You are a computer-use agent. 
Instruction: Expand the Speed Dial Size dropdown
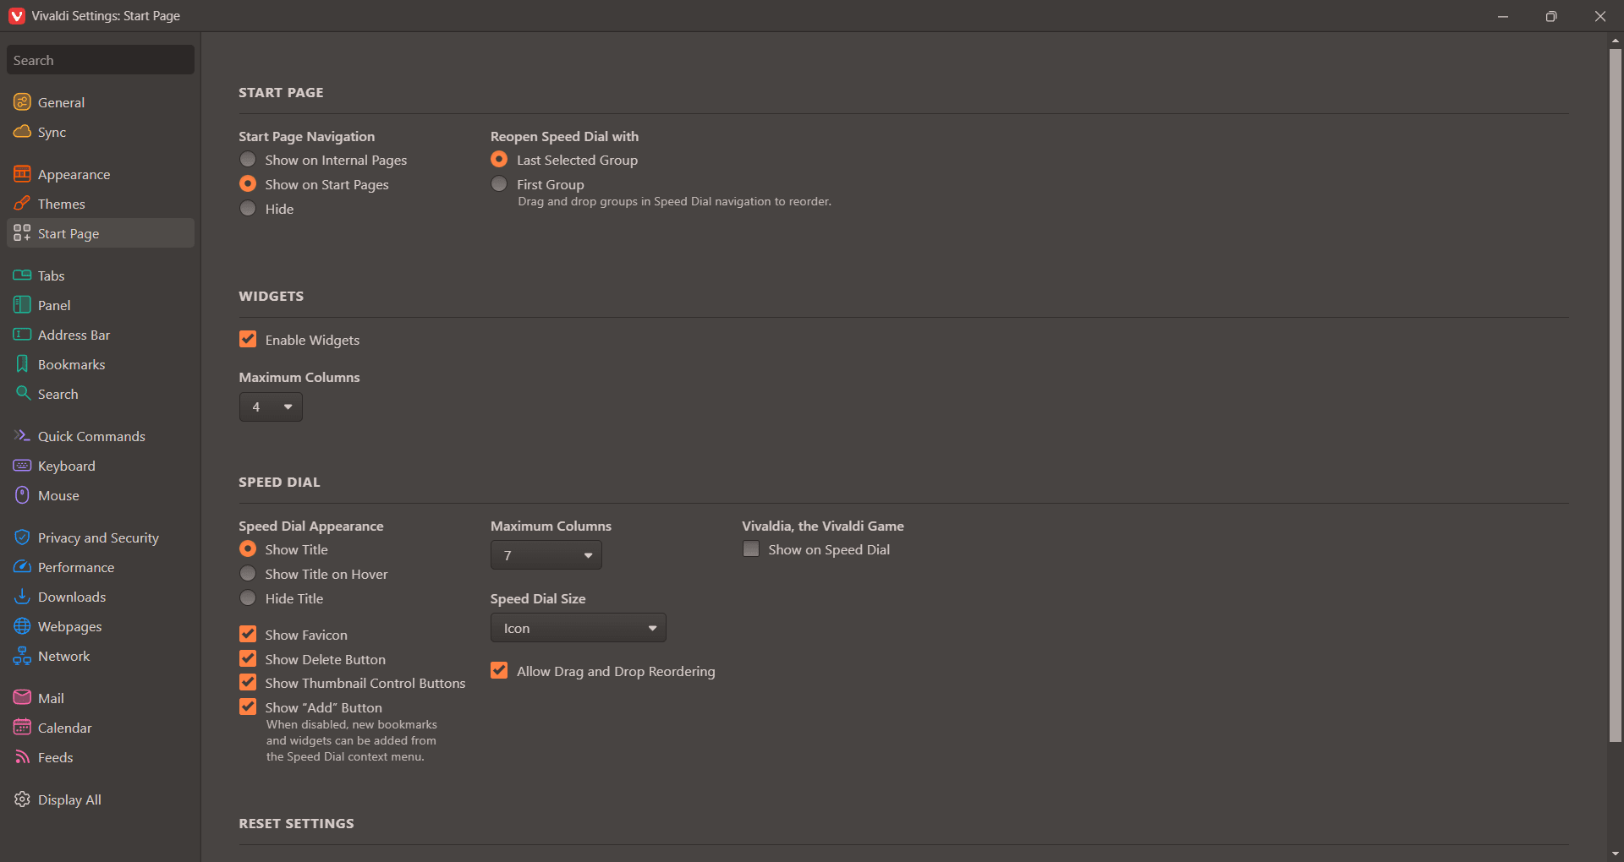tap(579, 628)
